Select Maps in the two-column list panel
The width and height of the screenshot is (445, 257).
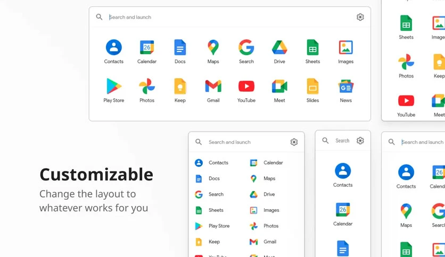coord(262,178)
